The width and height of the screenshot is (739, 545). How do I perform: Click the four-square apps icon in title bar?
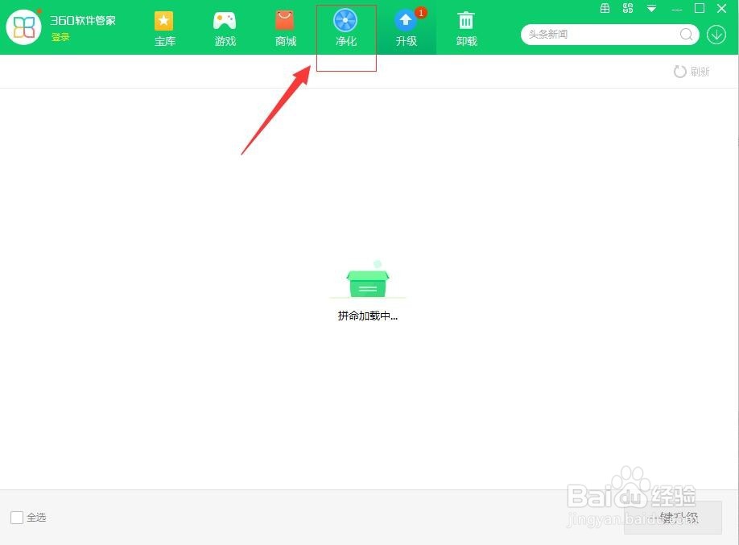628,8
